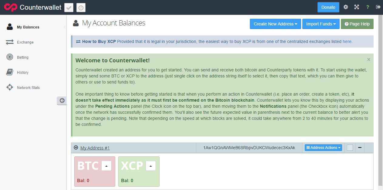This screenshot has width=383, height=190.
Task: Follow the 'here' exchanges link
Action: 347,41
